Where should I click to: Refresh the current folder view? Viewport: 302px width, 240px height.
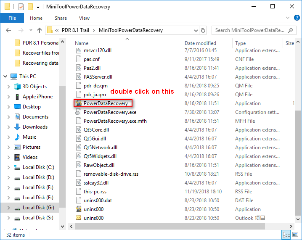(203, 30)
